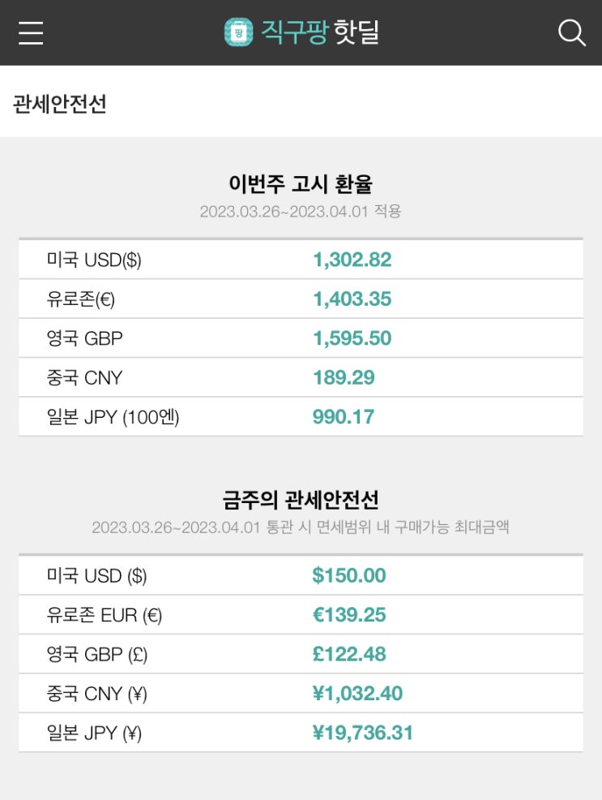This screenshot has height=800, width=602.
Task: Click the ¥19,736.31 duty-free limit
Action: pyautogui.click(x=362, y=733)
